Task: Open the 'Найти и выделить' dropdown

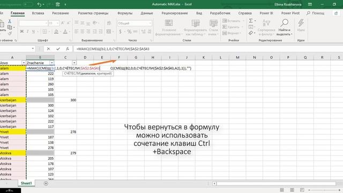Action: 284,27
